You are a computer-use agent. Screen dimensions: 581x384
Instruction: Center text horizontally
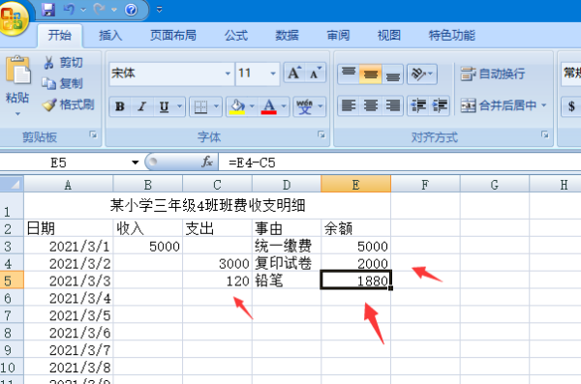coord(370,105)
